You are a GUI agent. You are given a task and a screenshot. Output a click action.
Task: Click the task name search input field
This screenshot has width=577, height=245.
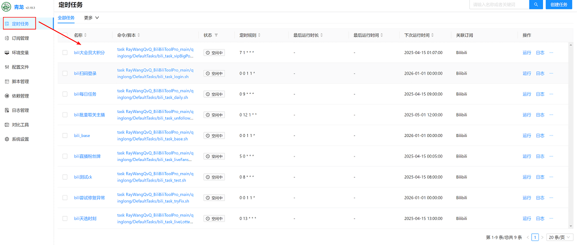(498, 4)
